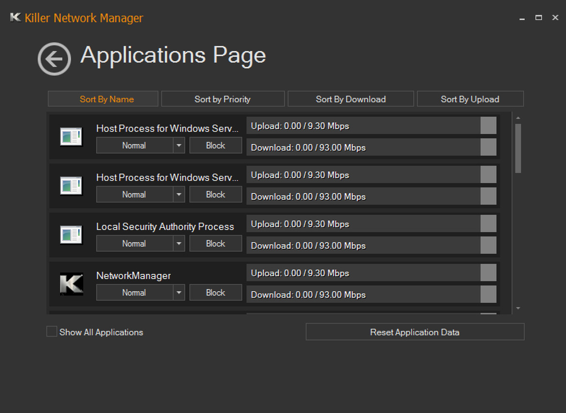Screen dimensions: 566x413
Task: Click scroll up arrow of application list
Action: coord(518,118)
